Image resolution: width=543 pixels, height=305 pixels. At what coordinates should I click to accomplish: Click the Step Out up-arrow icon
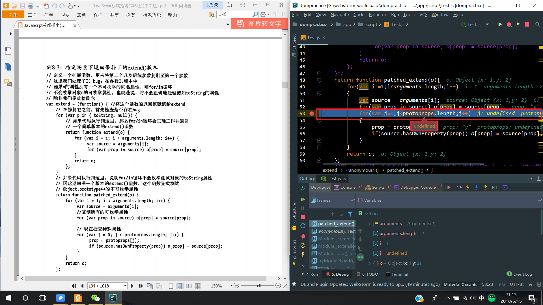(485, 187)
